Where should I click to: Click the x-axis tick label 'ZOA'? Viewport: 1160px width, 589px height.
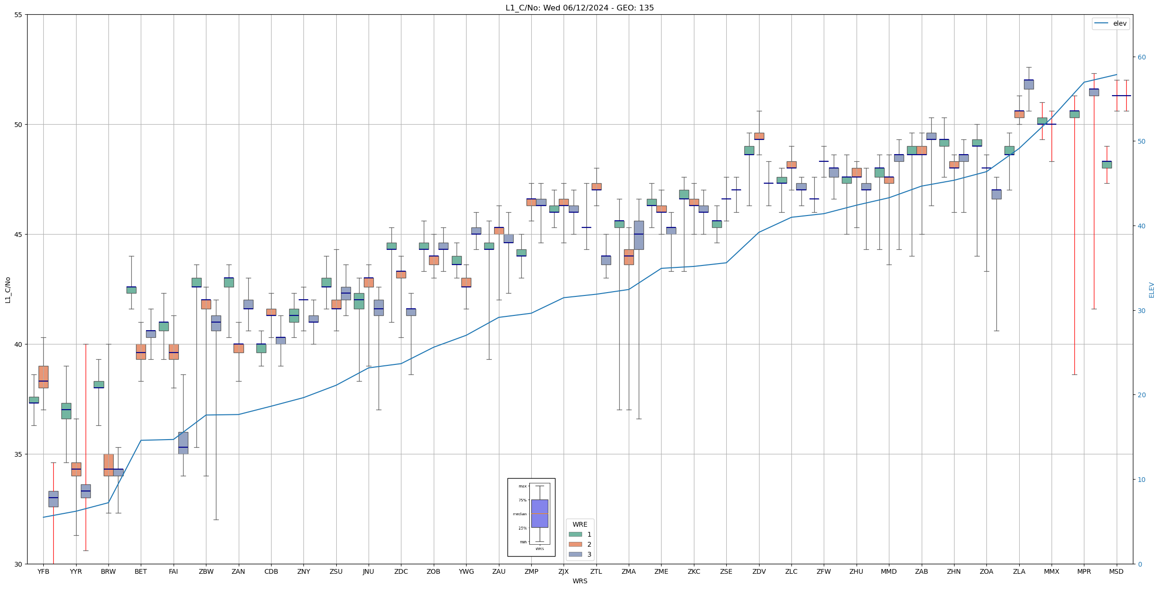point(986,571)
